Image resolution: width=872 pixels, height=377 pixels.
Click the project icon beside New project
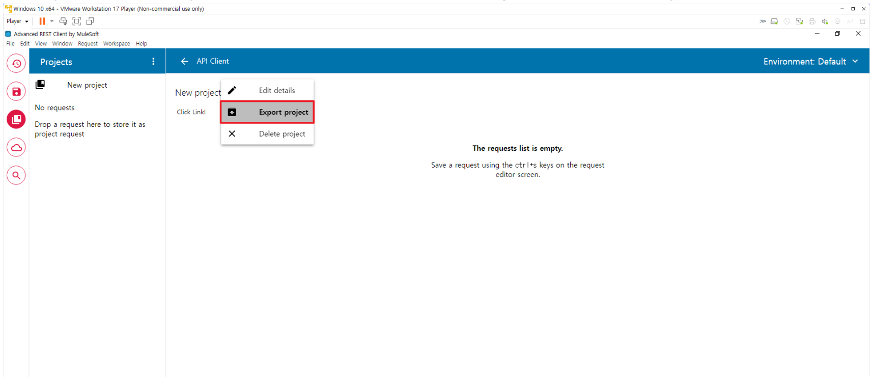40,85
